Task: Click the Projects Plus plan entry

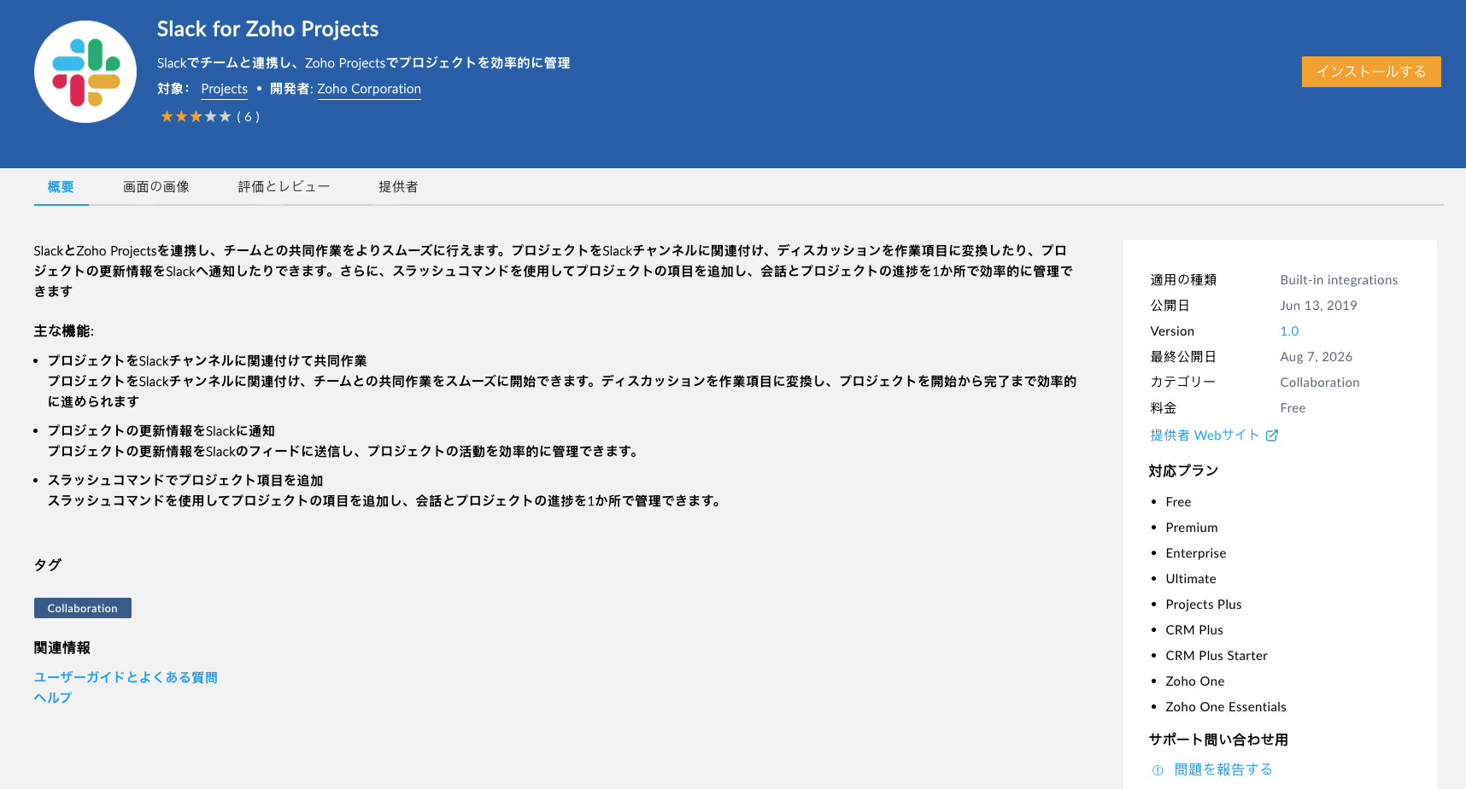Action: (x=1204, y=605)
